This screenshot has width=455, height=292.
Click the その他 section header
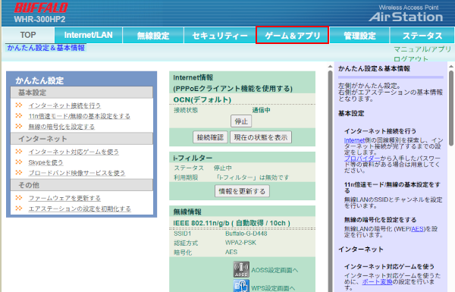pos(82,185)
